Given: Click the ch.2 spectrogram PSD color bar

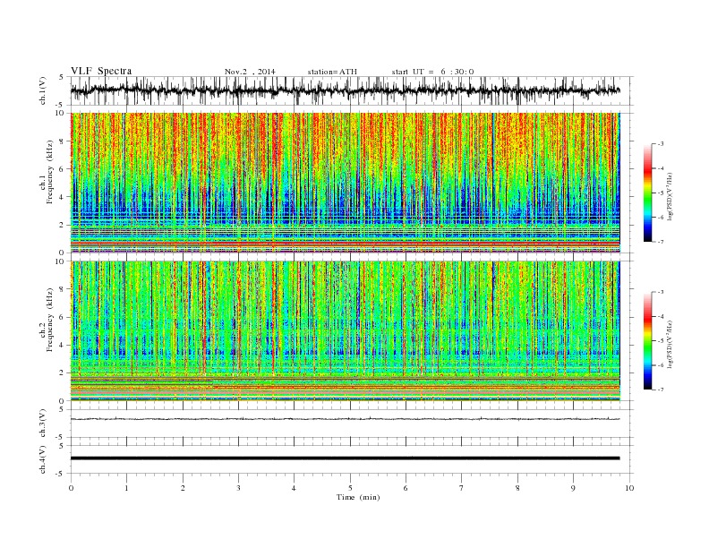Looking at the screenshot, I should pyautogui.click(x=647, y=341).
